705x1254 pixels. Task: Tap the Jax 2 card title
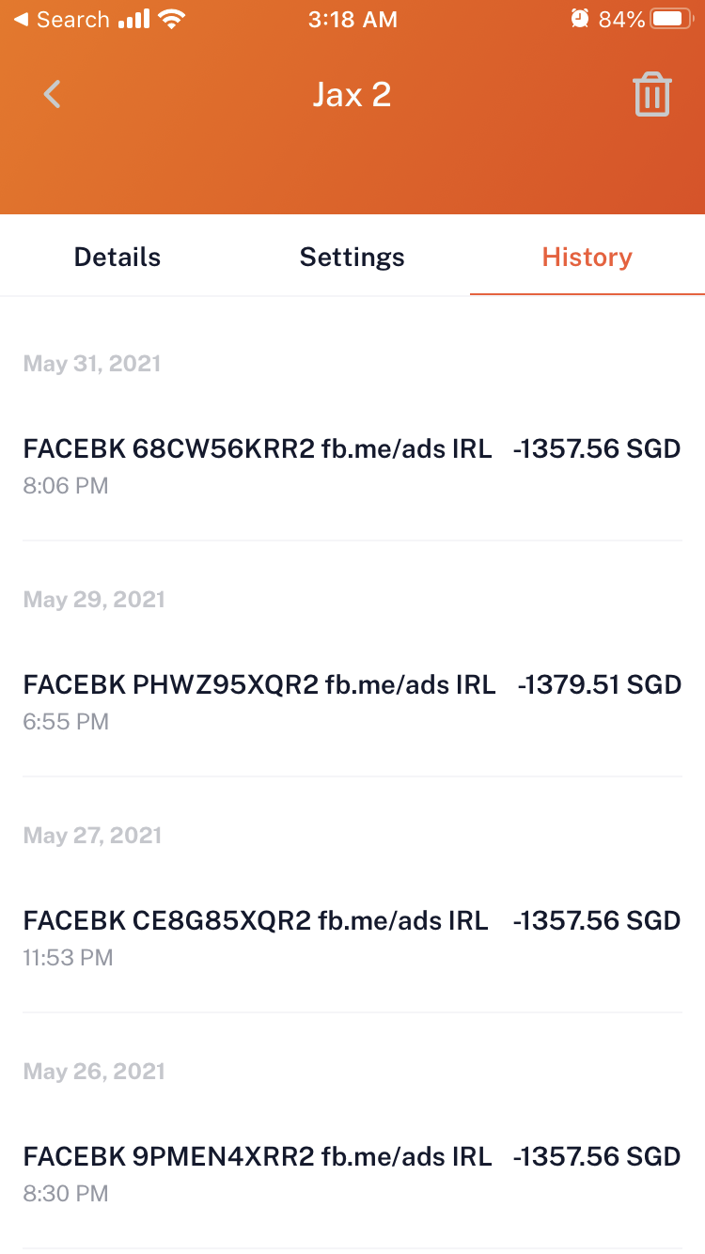point(352,95)
